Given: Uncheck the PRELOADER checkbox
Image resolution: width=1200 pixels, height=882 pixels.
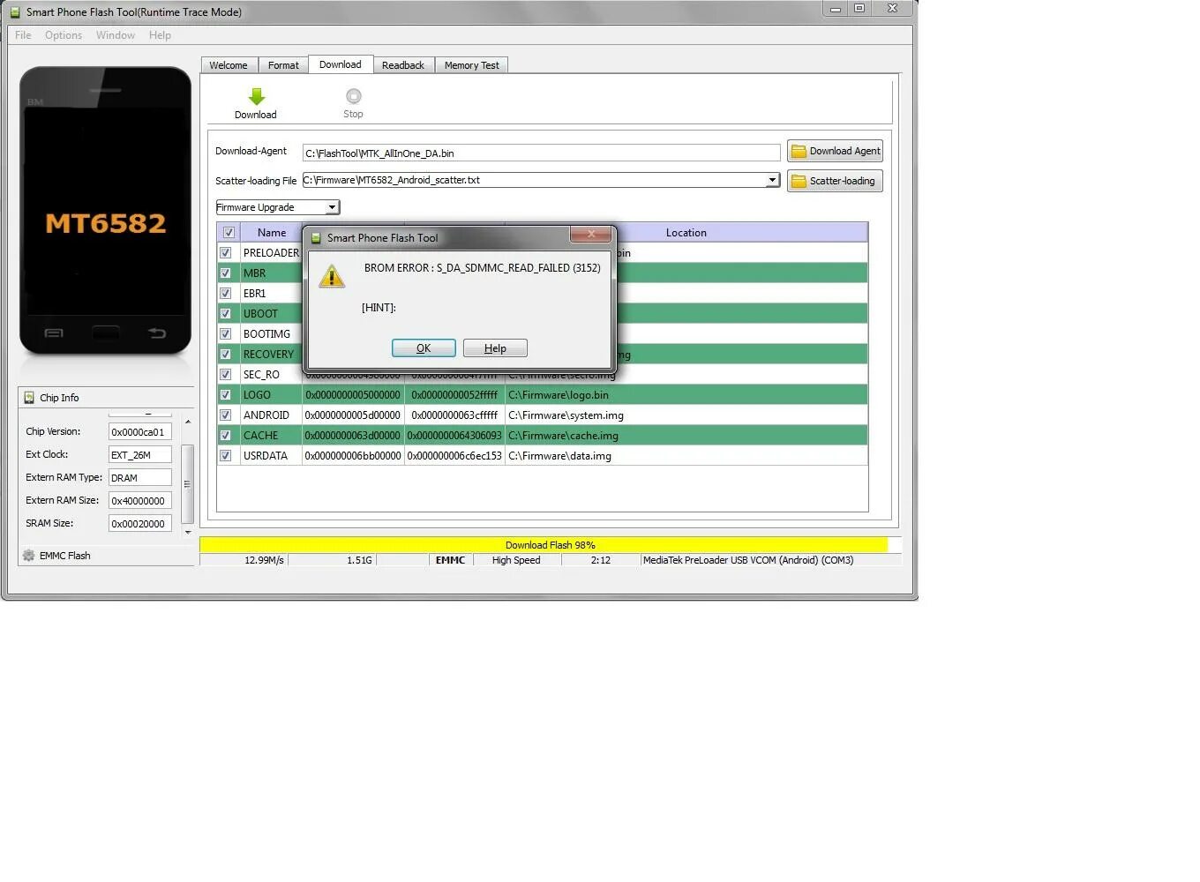Looking at the screenshot, I should tap(226, 253).
